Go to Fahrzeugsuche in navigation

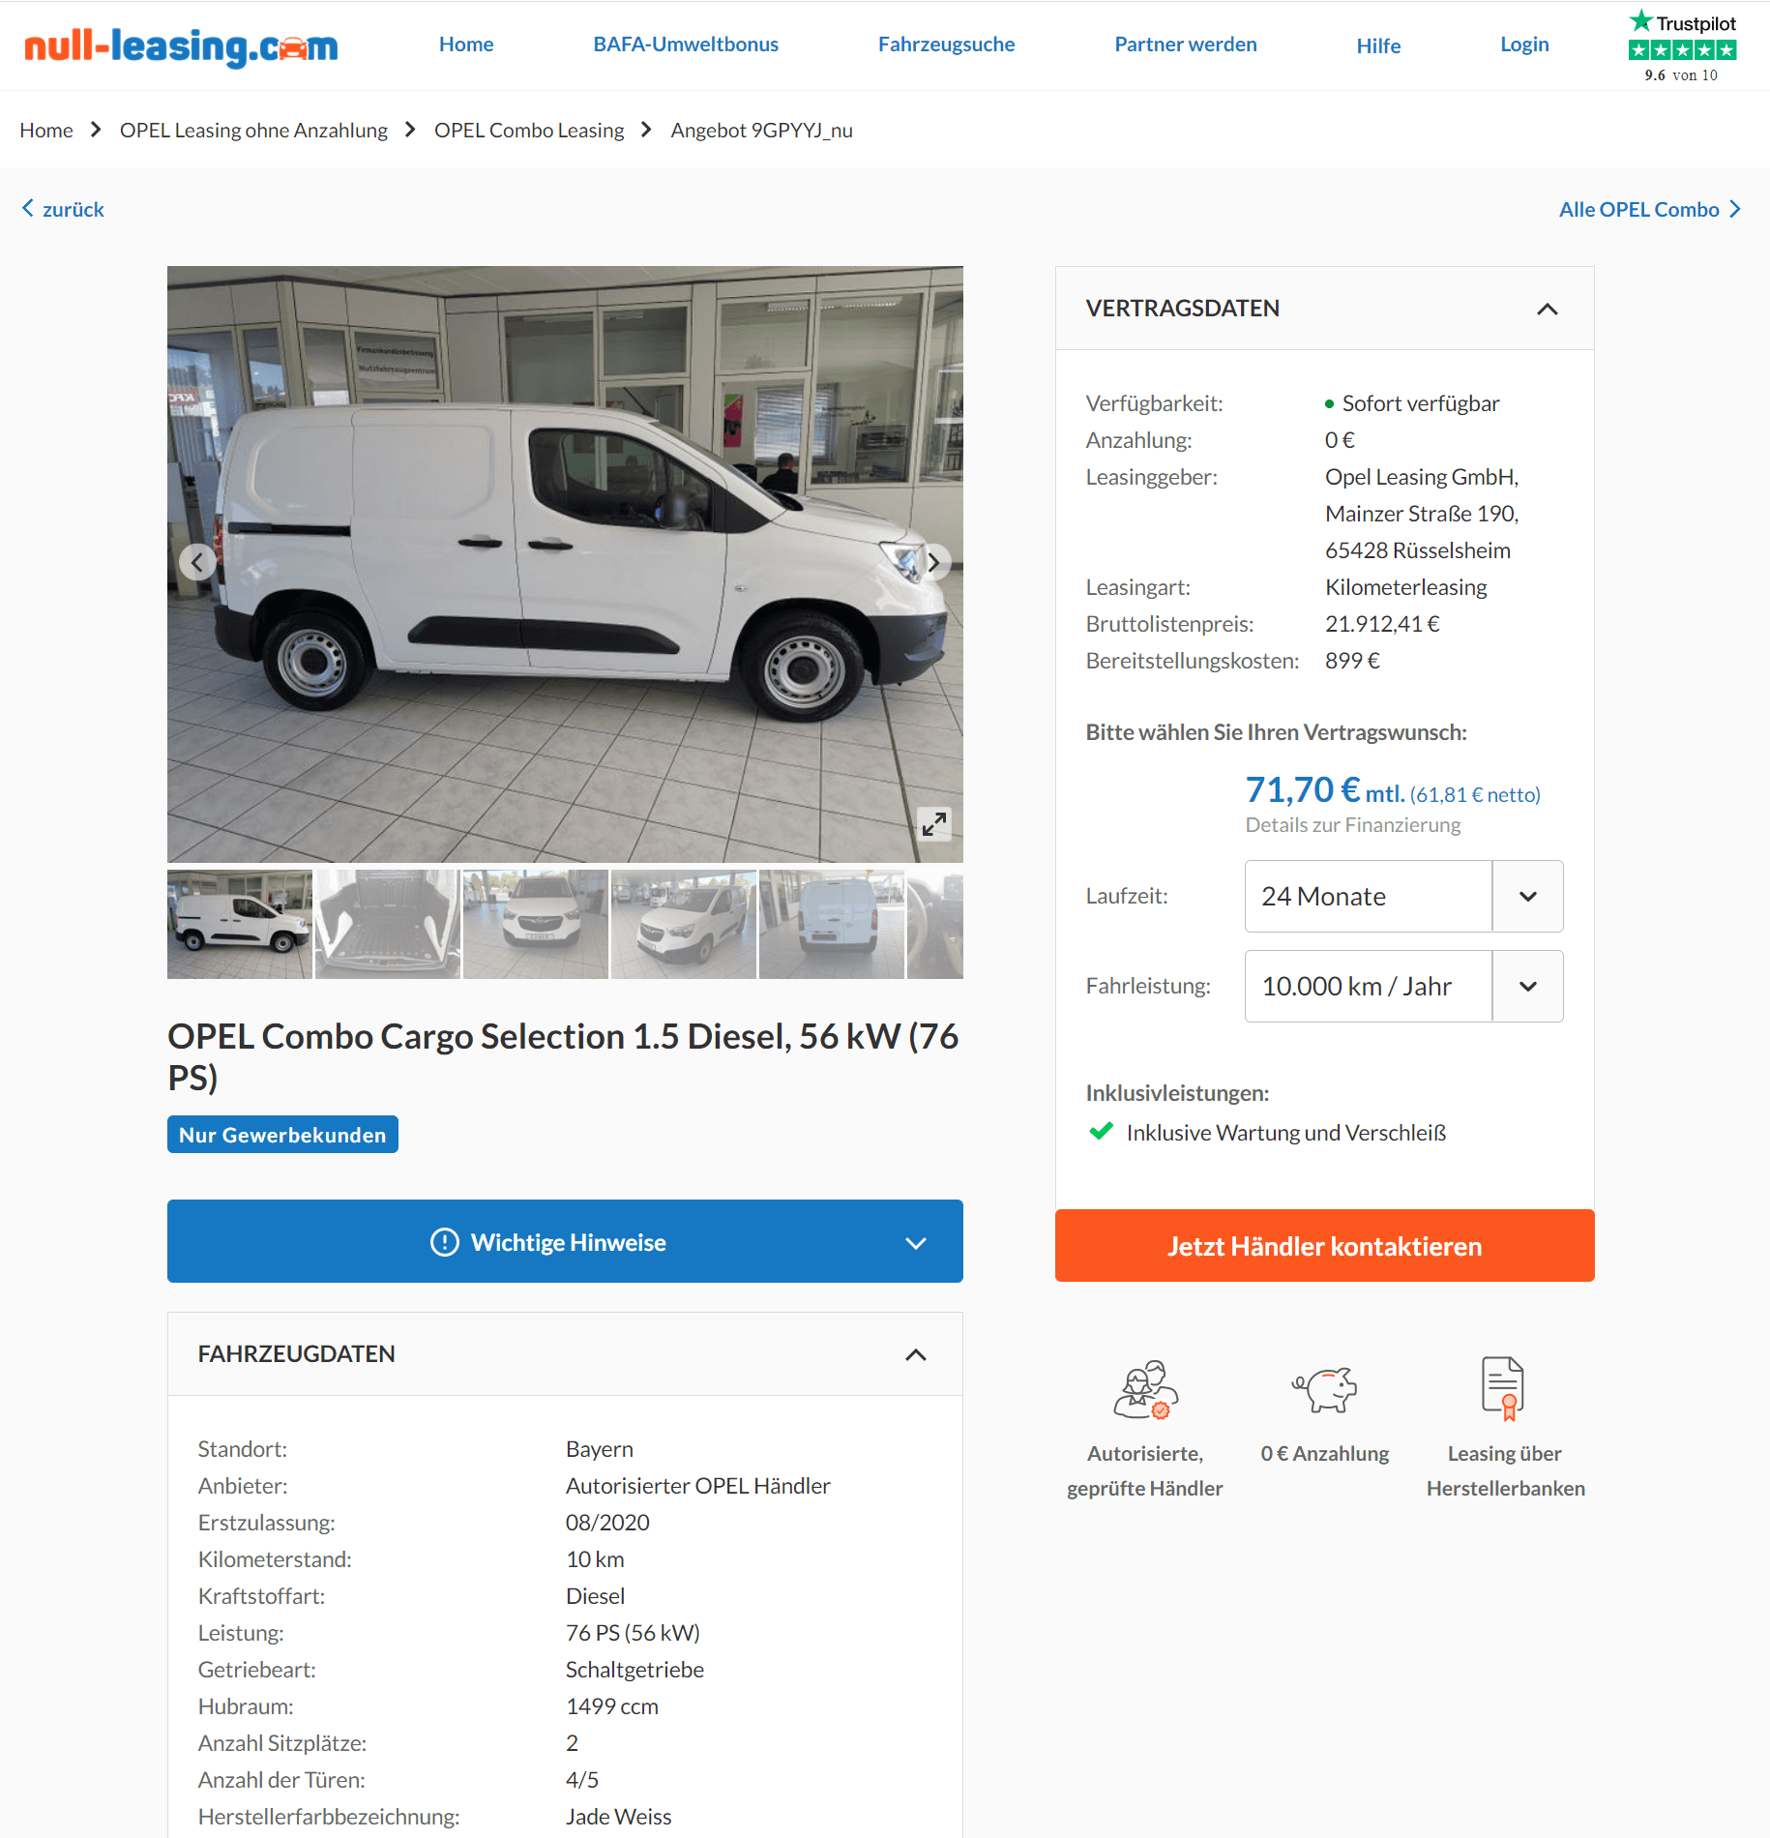point(946,44)
